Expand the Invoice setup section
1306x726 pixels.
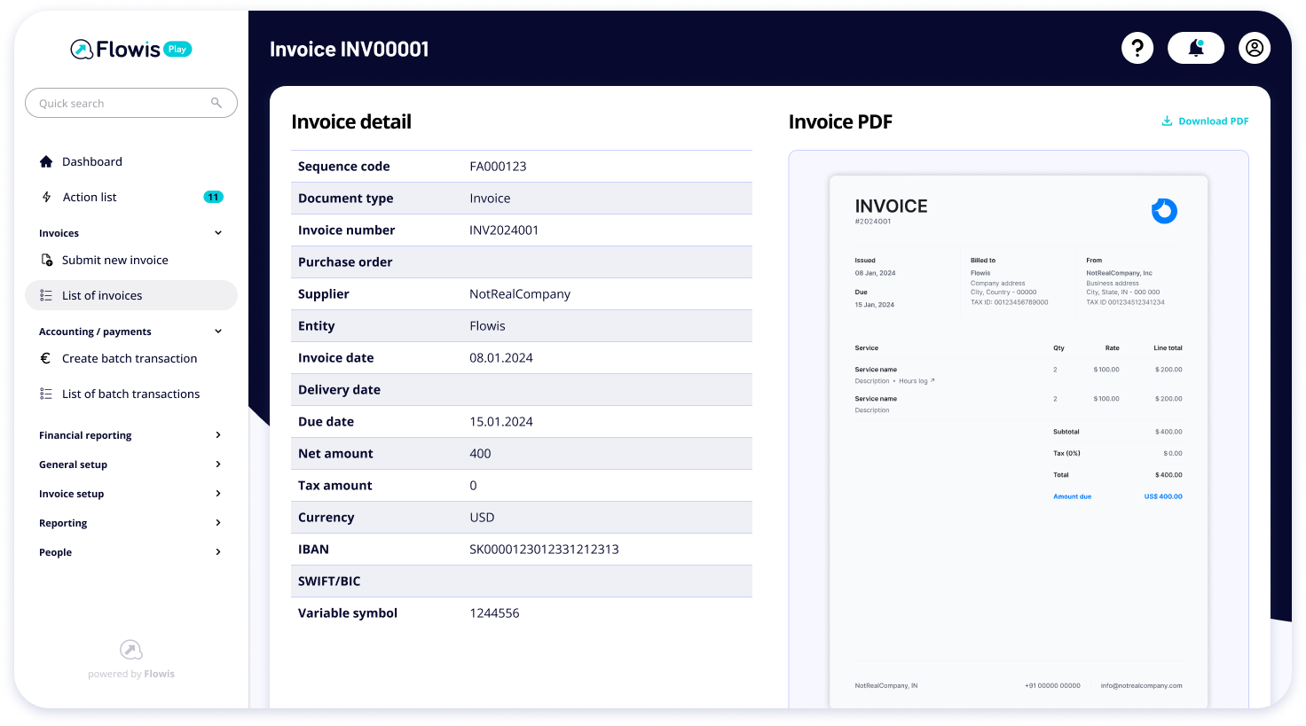[131, 494]
